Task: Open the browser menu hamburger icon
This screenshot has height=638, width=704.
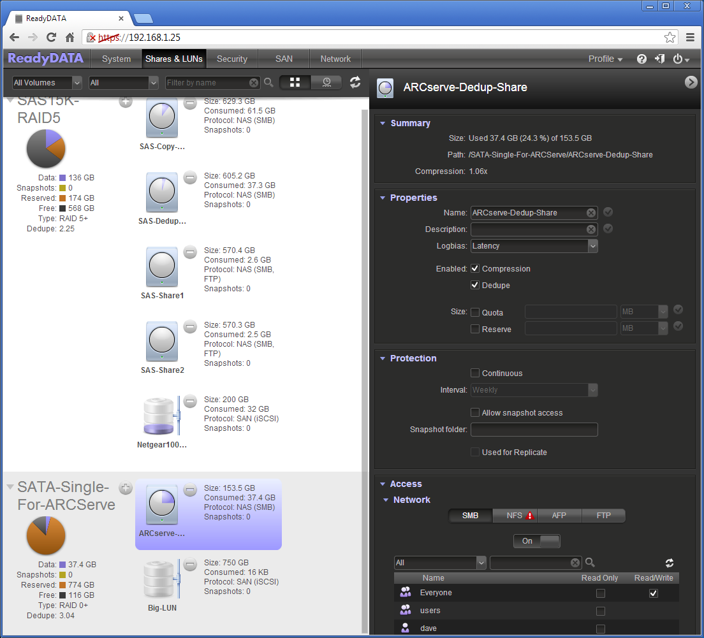Action: (690, 37)
